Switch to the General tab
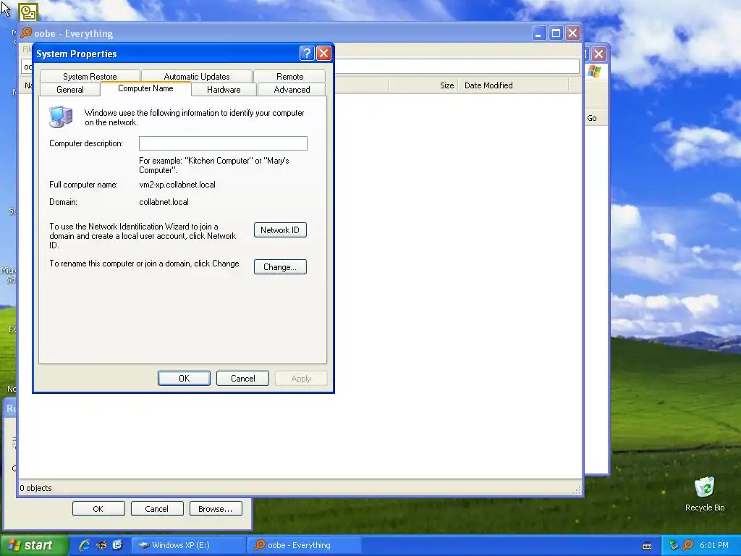The height and width of the screenshot is (556, 741). (x=70, y=89)
